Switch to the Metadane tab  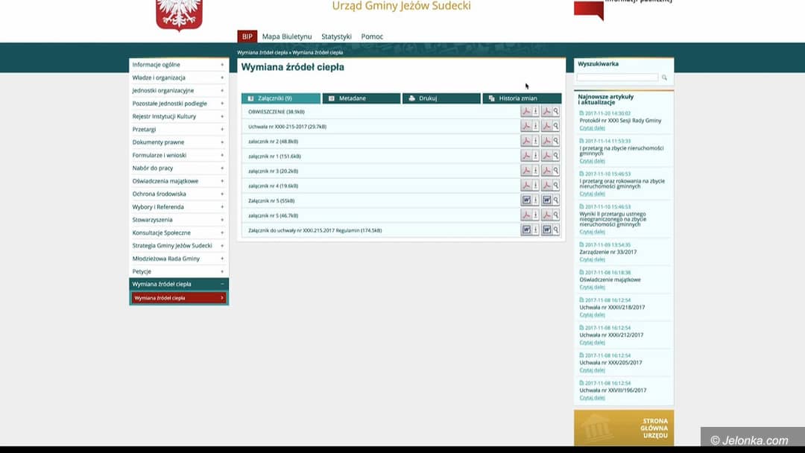click(361, 98)
